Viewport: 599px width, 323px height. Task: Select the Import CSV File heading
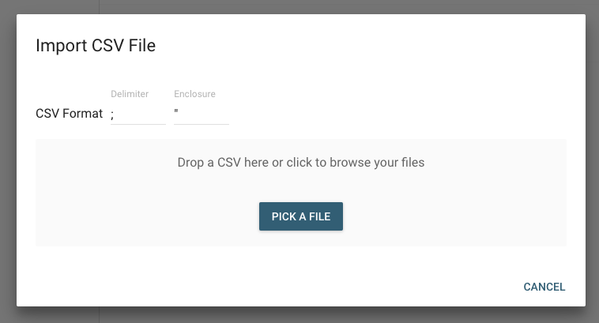[96, 46]
